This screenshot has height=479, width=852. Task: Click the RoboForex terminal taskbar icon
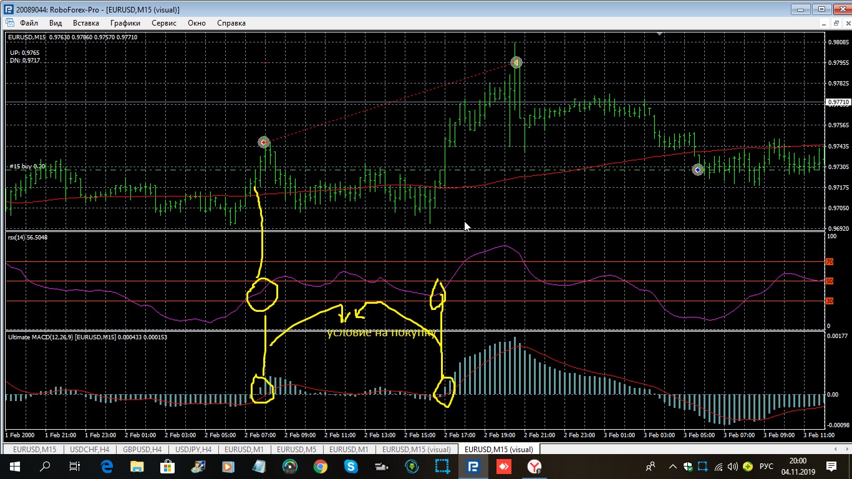pyautogui.click(x=473, y=466)
